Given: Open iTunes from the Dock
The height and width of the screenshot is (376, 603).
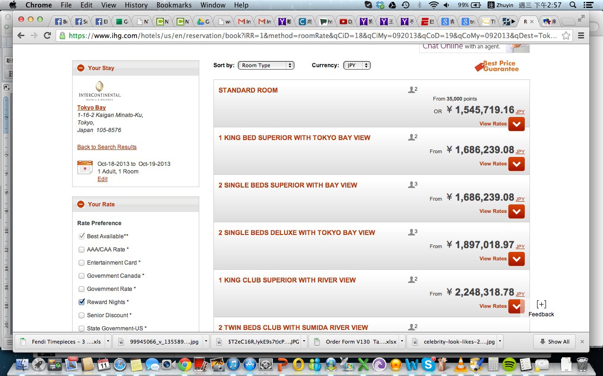Looking at the screenshot, I should [x=233, y=364].
